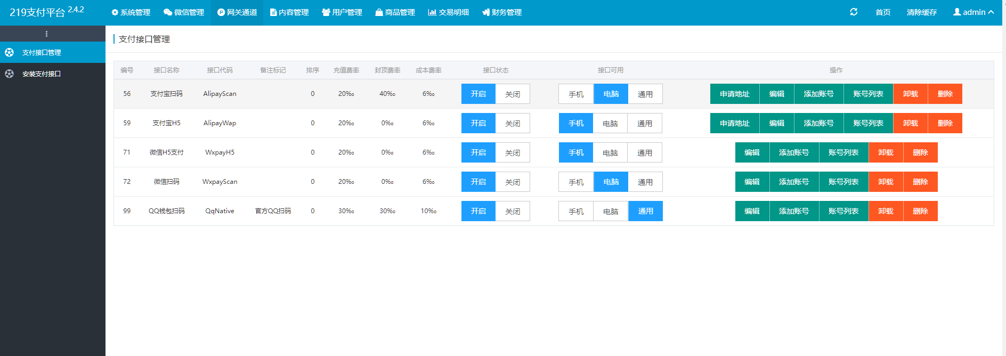The width and height of the screenshot is (1006, 356).
Task: Click 卸载 for 支付宝H5
Action: [911, 123]
